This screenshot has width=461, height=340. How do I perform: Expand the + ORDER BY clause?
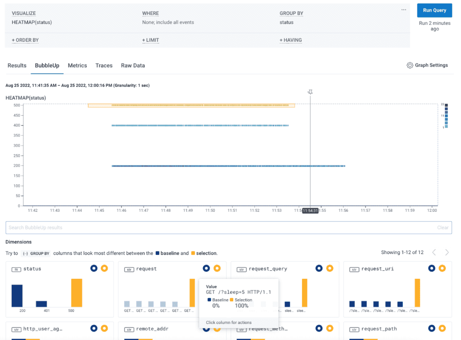pos(25,40)
